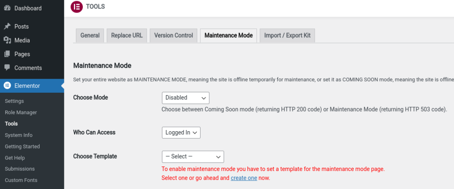Open Submissions under Elementor menu
The width and height of the screenshot is (454, 189).
(20, 169)
